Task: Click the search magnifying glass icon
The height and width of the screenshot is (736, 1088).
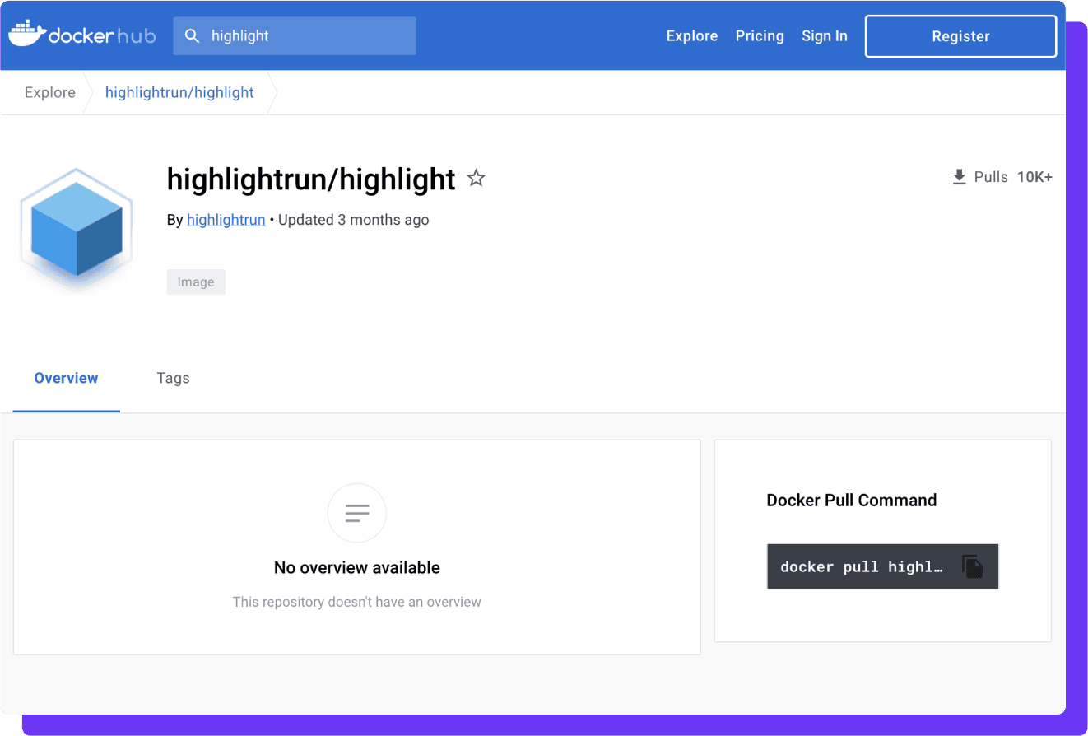Action: (193, 36)
